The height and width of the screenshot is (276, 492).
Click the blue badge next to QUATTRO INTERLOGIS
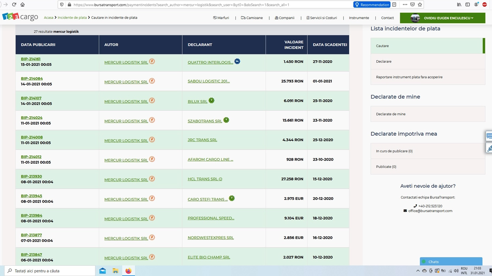[237, 61]
